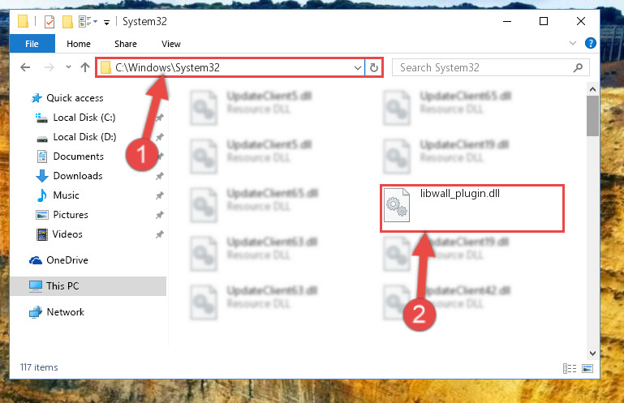This screenshot has height=403, width=624.
Task: Open the Customize Quick Access Toolbar dropdown
Action: point(106,23)
